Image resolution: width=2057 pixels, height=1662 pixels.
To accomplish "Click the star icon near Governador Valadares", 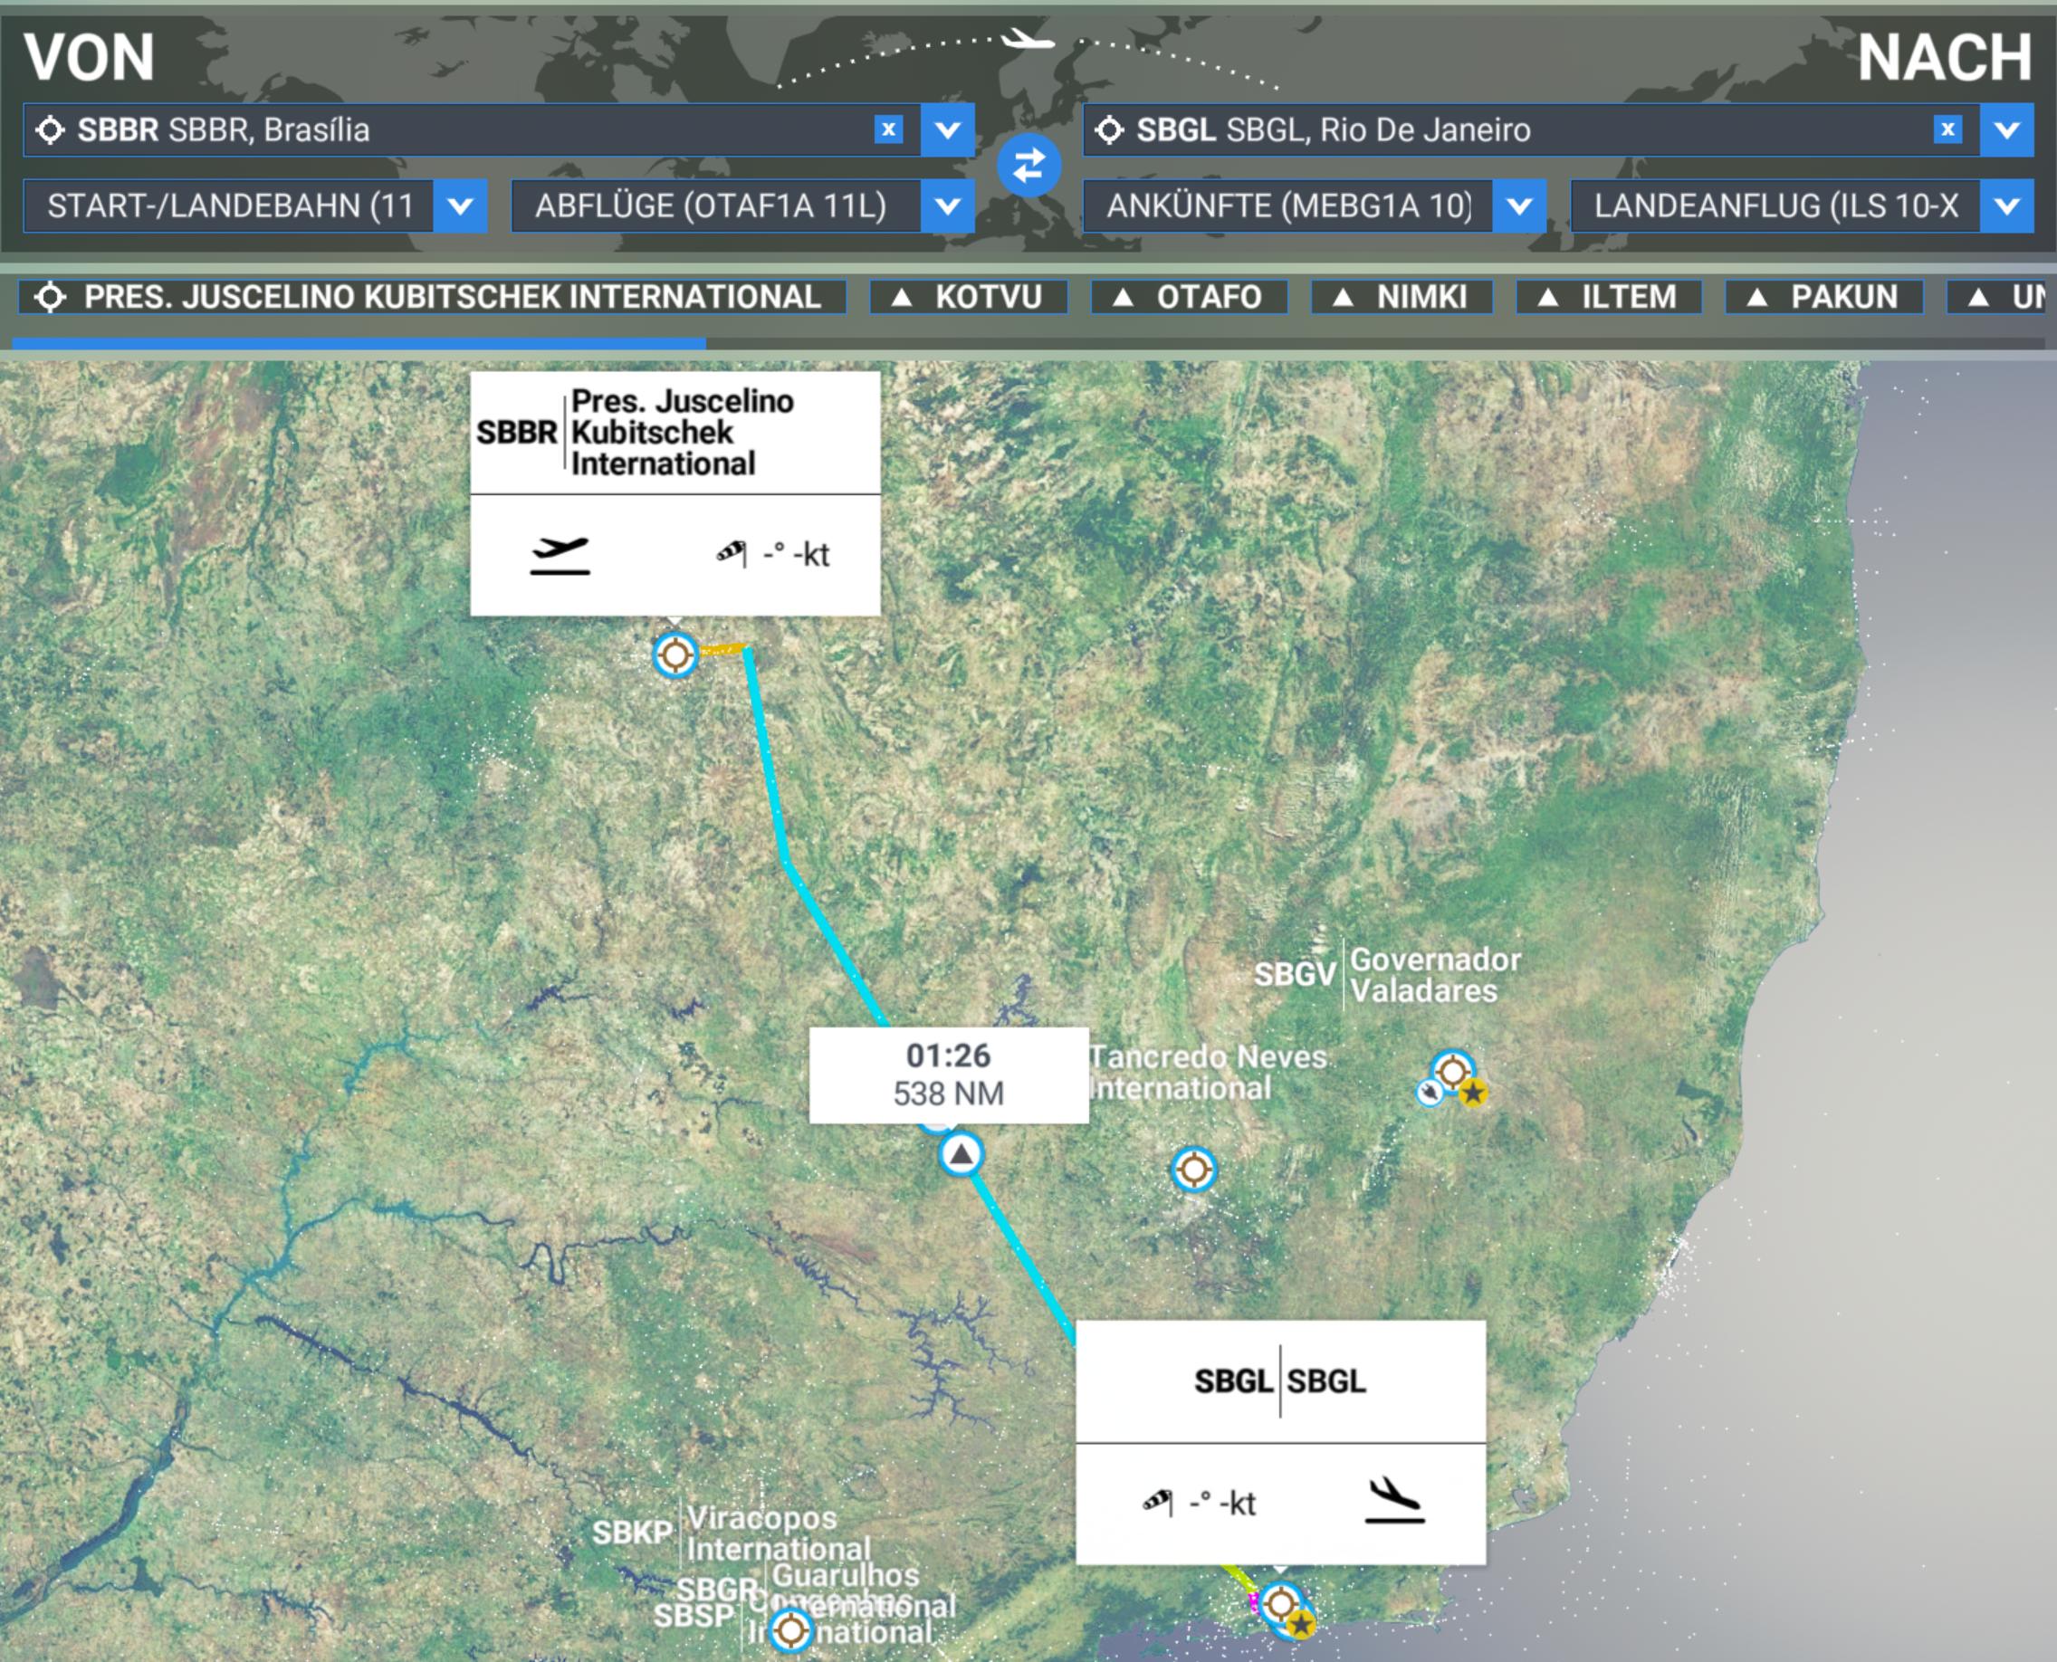I will 1473,1093.
